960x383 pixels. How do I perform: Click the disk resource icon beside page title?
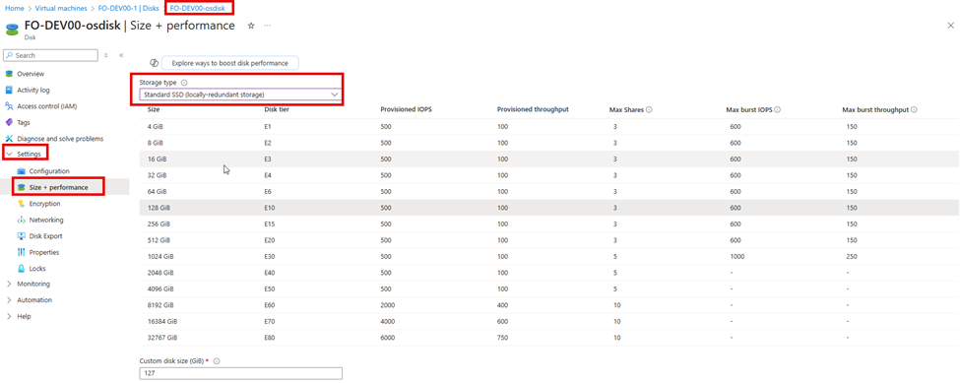(x=12, y=30)
